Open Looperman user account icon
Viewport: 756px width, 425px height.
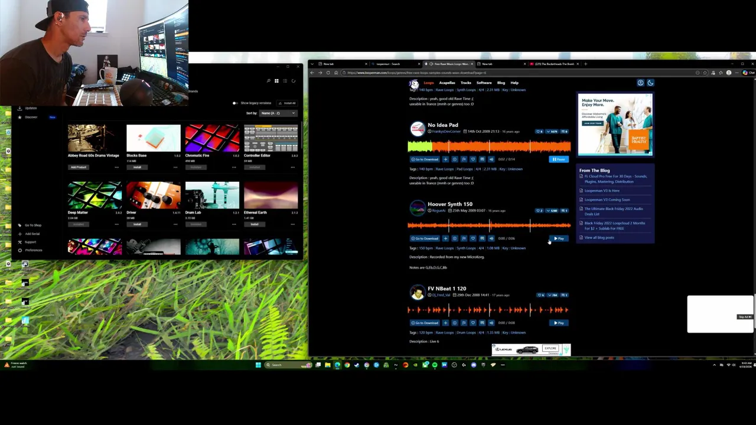(640, 83)
